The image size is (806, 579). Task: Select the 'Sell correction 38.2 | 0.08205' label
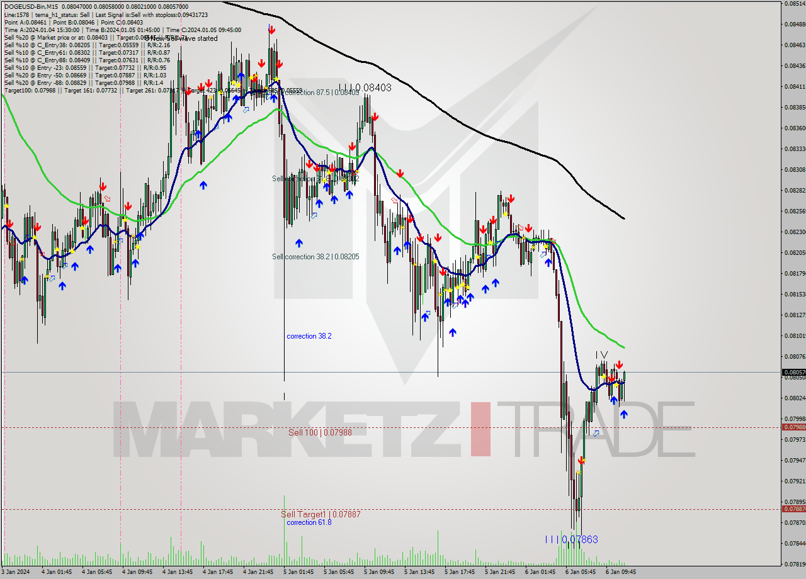315,257
